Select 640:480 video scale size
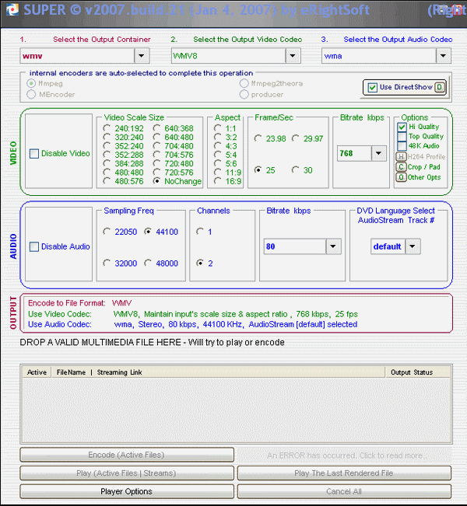 coord(157,138)
